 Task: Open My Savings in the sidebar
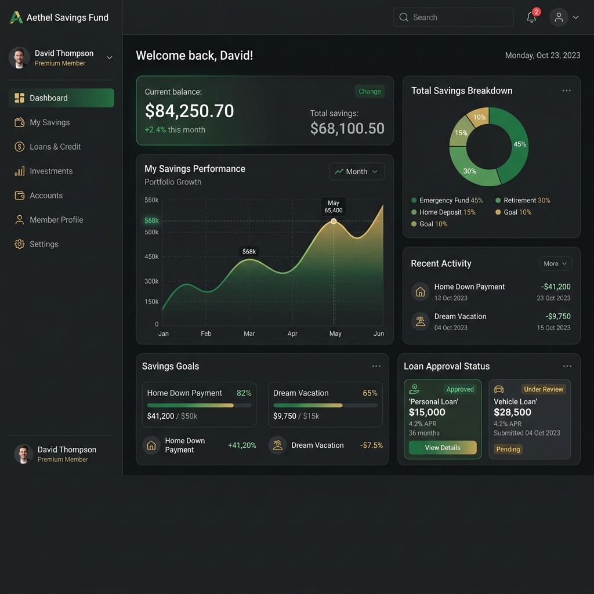(x=61, y=122)
